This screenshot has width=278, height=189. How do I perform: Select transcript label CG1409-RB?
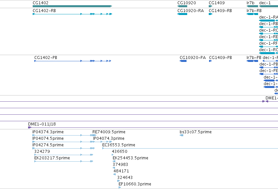220,11
